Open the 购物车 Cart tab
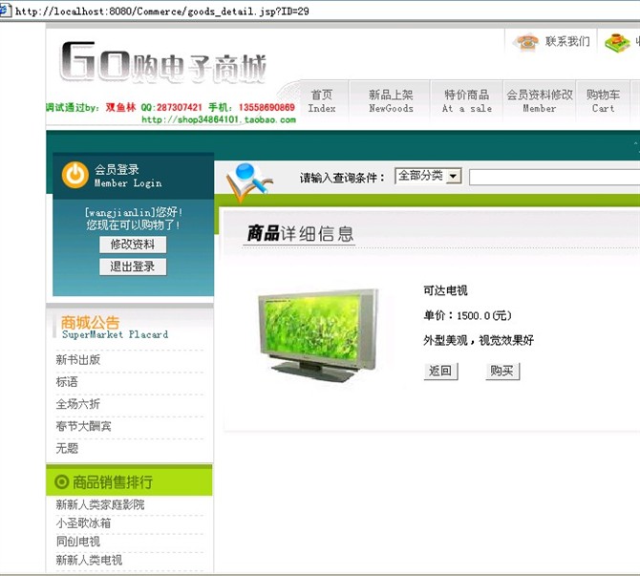 [x=603, y=101]
